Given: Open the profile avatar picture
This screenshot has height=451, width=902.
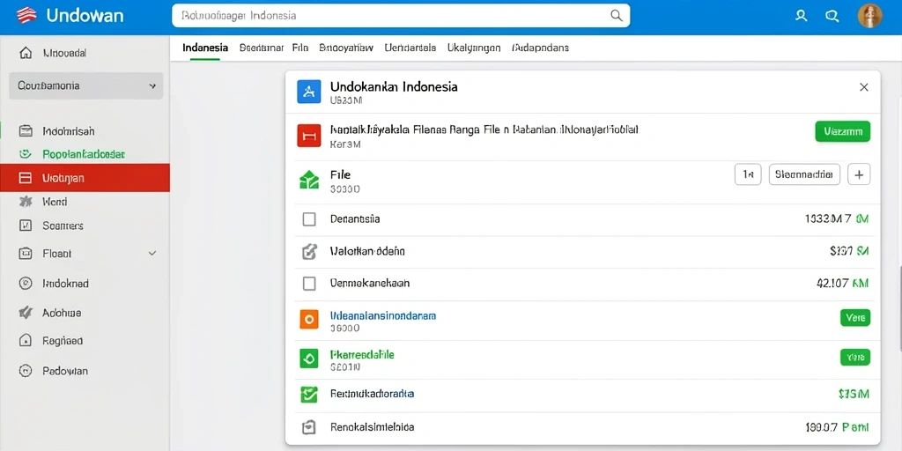Looking at the screenshot, I should point(869,16).
